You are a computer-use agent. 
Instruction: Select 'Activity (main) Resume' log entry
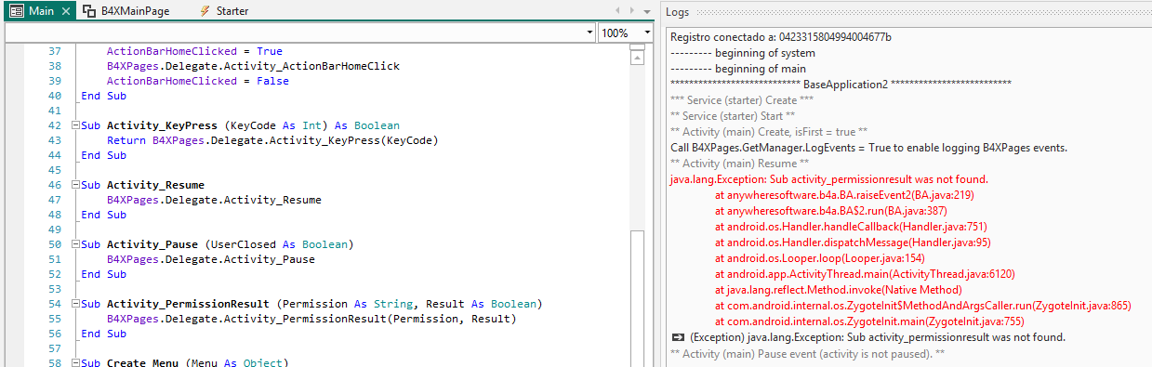click(x=739, y=164)
